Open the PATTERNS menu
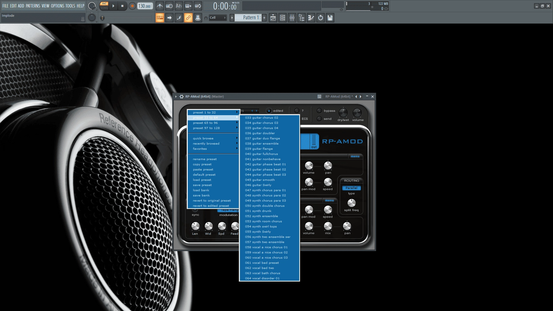553x311 pixels. pyautogui.click(x=33, y=6)
